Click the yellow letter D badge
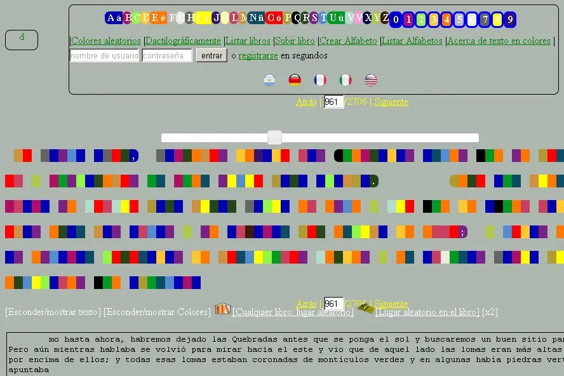This screenshot has width=564, height=376. tap(145, 18)
